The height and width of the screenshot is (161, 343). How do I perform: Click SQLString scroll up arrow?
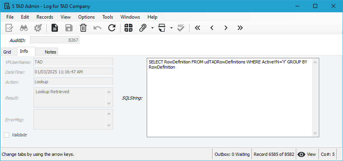point(315,62)
